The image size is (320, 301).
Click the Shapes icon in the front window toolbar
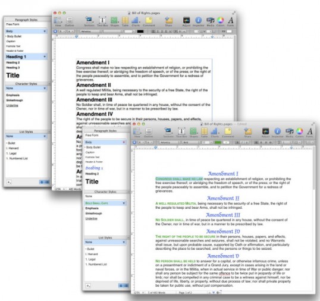[x=193, y=131]
